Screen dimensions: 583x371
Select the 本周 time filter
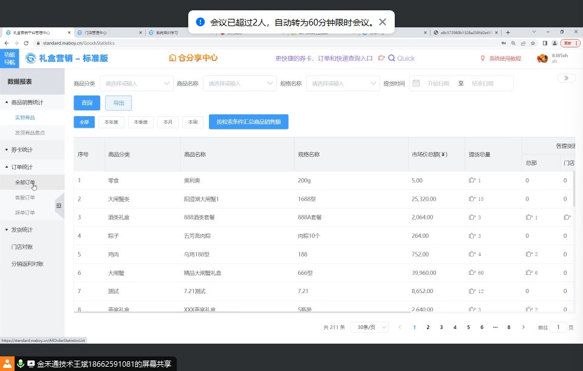193,122
